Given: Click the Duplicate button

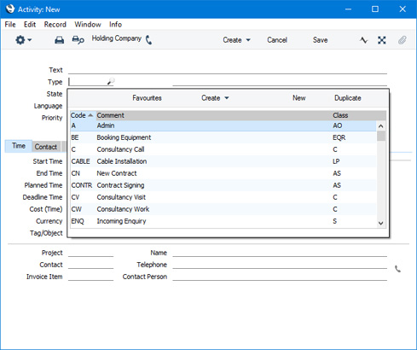Looking at the screenshot, I should [x=348, y=98].
